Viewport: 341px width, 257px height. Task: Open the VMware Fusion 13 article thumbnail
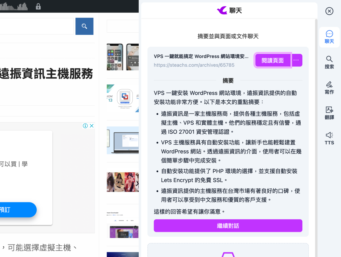click(123, 98)
